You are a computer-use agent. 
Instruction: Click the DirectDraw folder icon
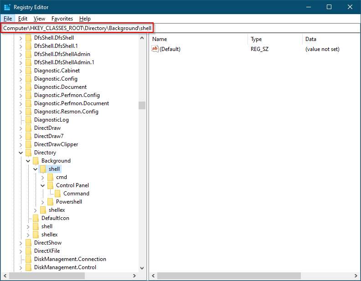(x=28, y=128)
